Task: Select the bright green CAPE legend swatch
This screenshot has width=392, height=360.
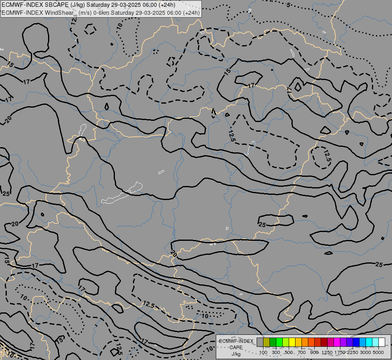Action: (279, 342)
